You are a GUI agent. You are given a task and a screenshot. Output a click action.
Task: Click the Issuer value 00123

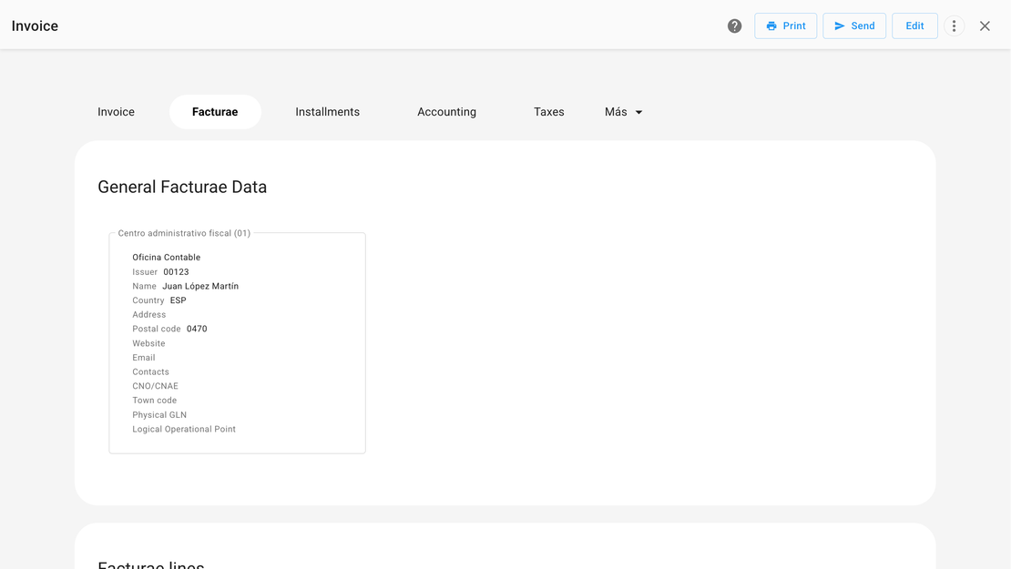(176, 272)
